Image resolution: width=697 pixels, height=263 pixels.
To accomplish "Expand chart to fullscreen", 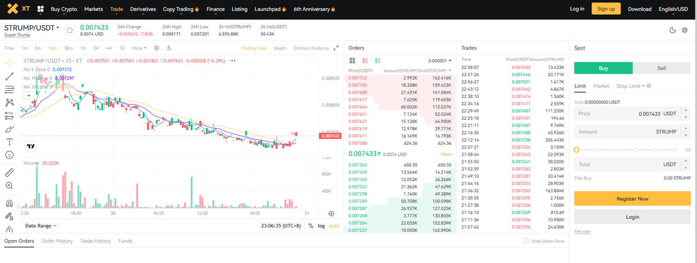I will pyautogui.click(x=336, y=48).
